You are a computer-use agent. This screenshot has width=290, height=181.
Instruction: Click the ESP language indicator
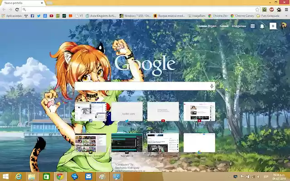[266, 177]
